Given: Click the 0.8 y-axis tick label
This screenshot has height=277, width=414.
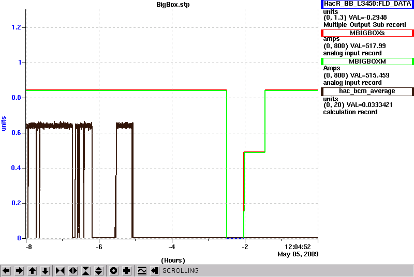Looking at the screenshot, I should click(x=16, y=98).
